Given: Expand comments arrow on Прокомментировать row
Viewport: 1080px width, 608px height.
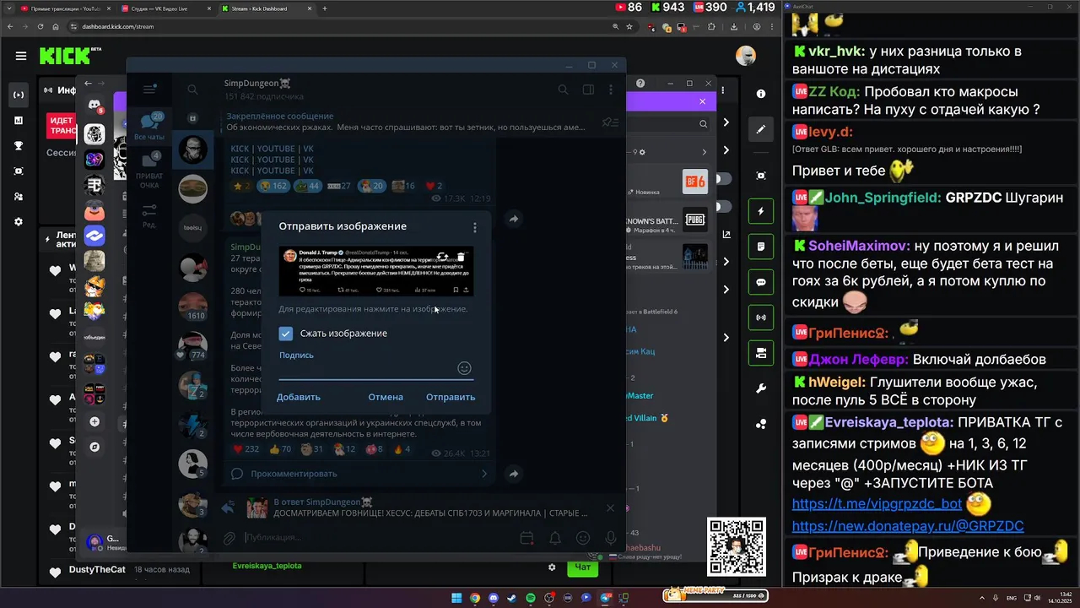Looking at the screenshot, I should pos(484,474).
